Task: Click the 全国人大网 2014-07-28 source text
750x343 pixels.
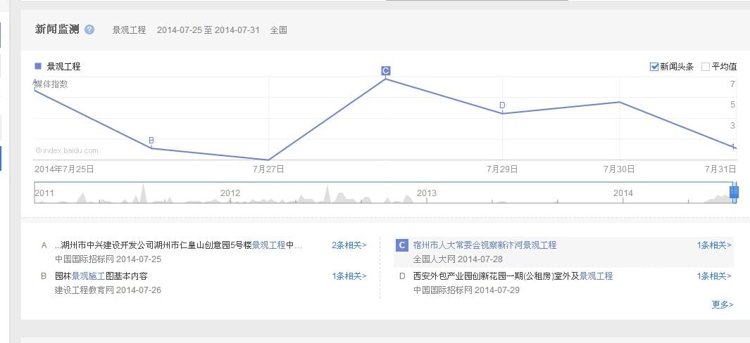Action: click(458, 259)
